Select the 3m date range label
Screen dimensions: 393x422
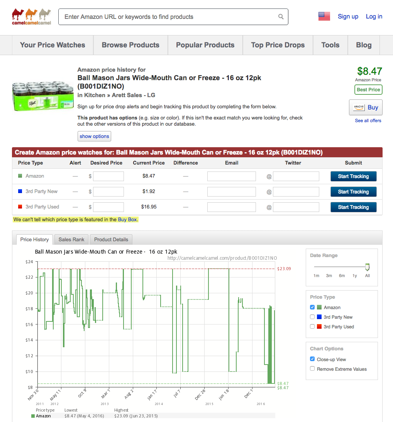pos(329,276)
